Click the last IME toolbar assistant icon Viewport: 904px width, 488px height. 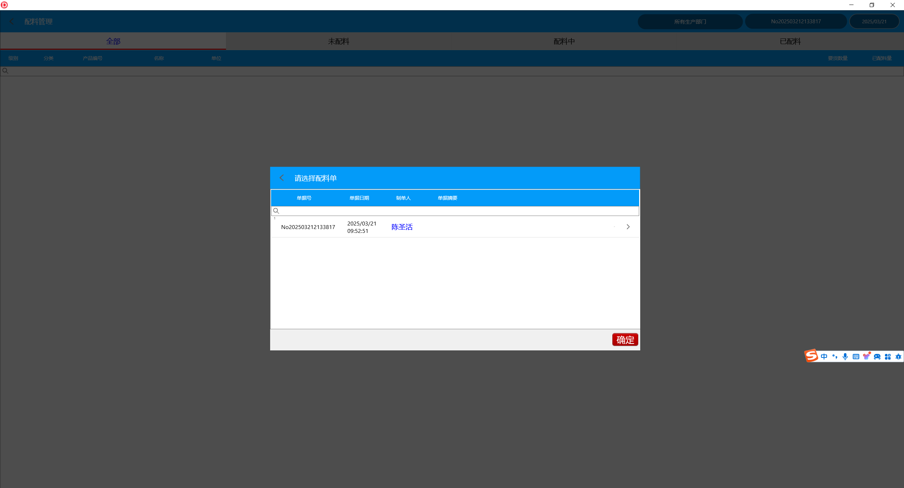coord(898,356)
